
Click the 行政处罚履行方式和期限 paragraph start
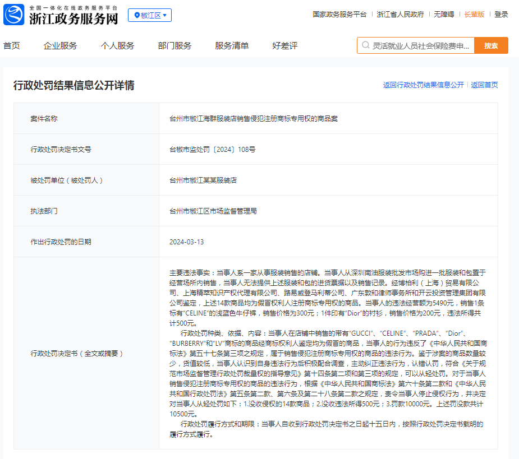click(218, 424)
